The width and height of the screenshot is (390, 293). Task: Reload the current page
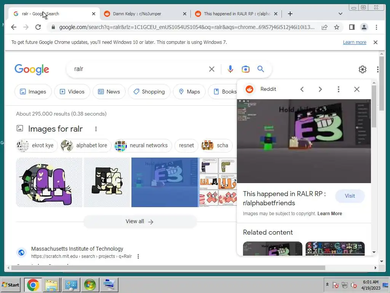[x=38, y=27]
